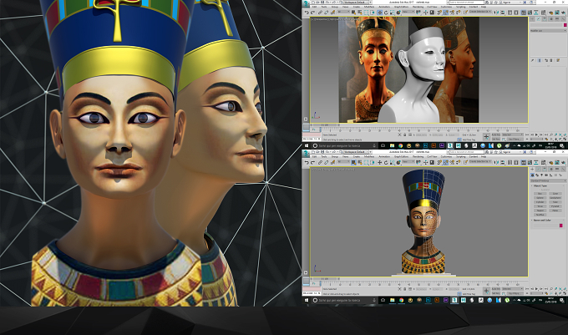Click Box button in lower Object Type rollout
The width and height of the screenshot is (568, 335).
pyautogui.click(x=540, y=194)
